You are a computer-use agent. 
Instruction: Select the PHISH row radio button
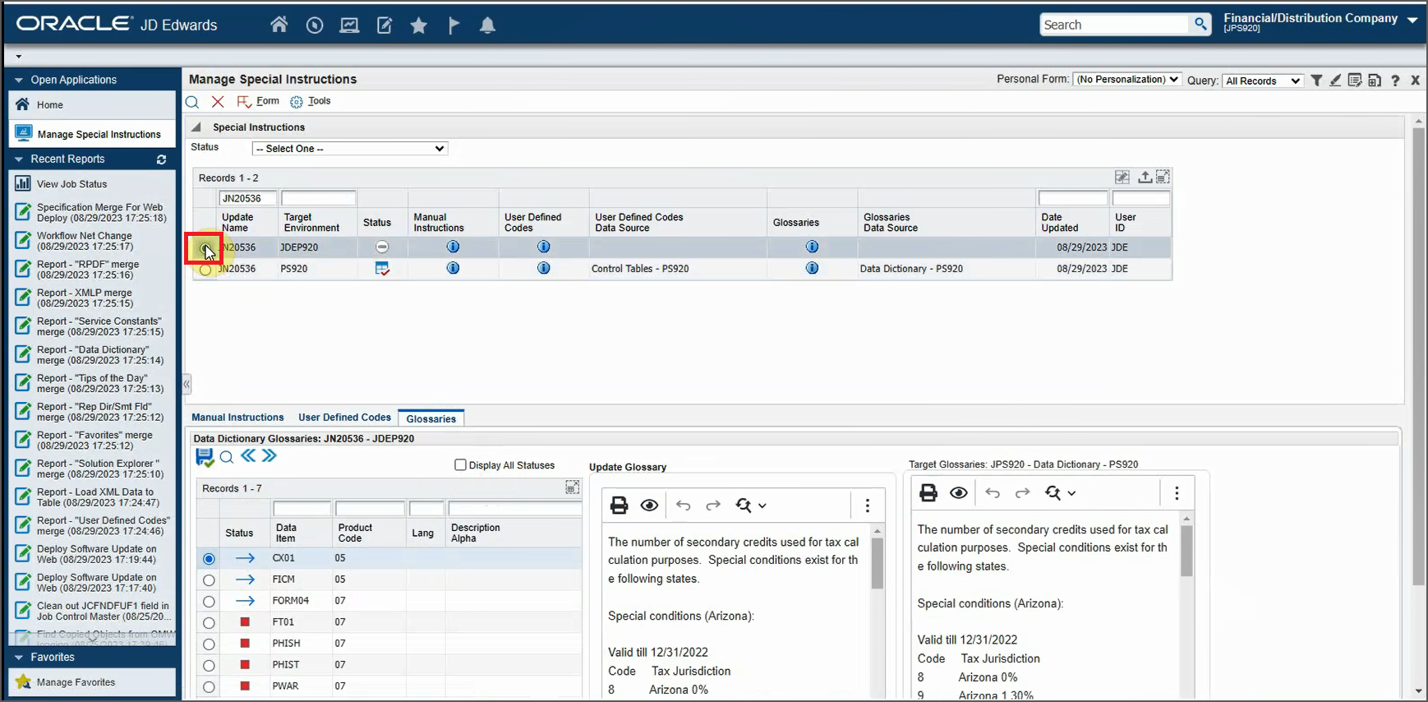tap(209, 644)
